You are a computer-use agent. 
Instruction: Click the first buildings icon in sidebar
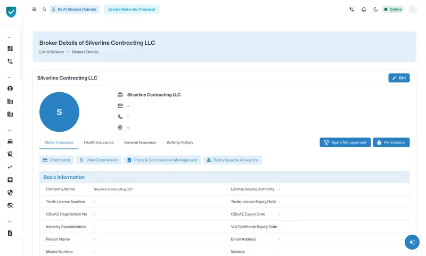pos(10,101)
